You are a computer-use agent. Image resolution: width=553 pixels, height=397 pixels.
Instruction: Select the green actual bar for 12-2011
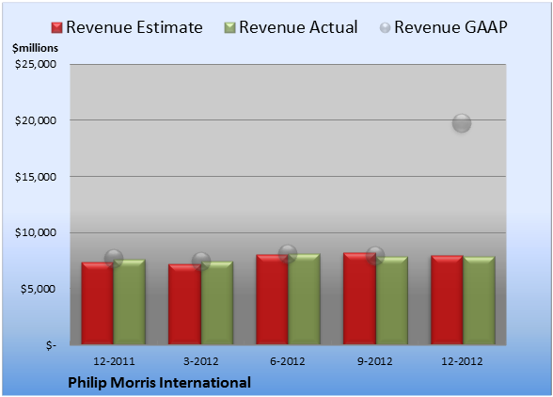click(x=130, y=302)
